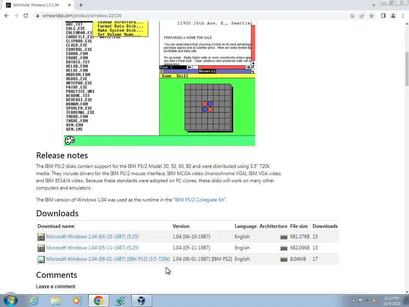Open Windows Media Player from taskbar
This screenshot has width=409, height=307.
[x=77, y=301]
